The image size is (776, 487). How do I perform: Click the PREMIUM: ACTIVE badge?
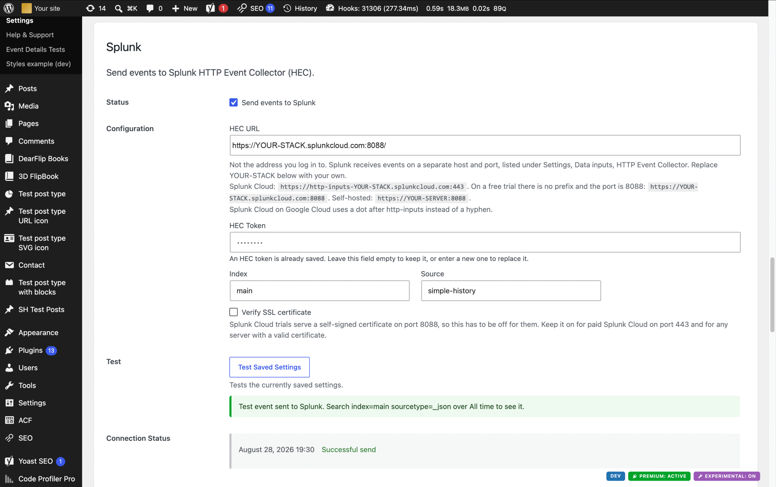point(659,476)
